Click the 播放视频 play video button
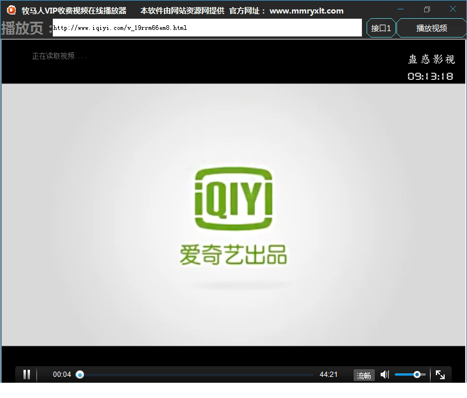The width and height of the screenshot is (467, 398). [431, 28]
